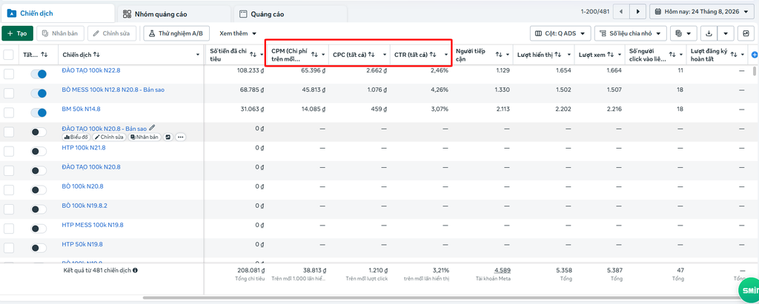Sort by Số tiền đã chi tiêu arrows
The image size is (759, 304).
(x=253, y=55)
